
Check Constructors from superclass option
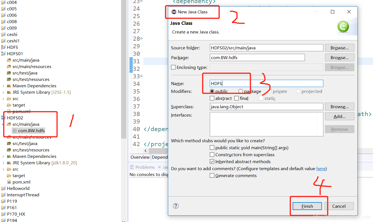212,155
